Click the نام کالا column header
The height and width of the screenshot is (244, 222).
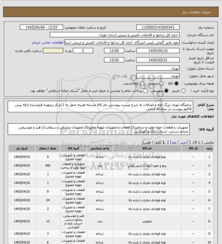(147, 148)
